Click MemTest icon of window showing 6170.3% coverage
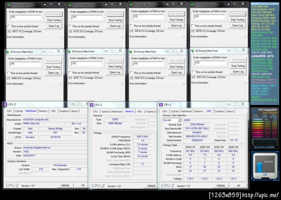 [69, 5]
